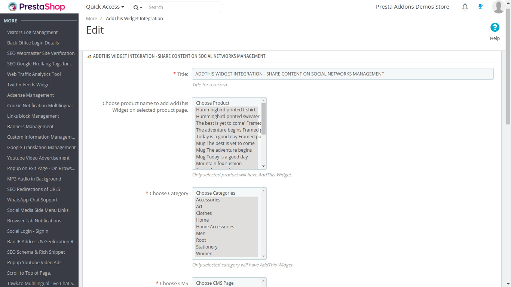Select Men in category list
The width and height of the screenshot is (511, 287).
[226, 233]
